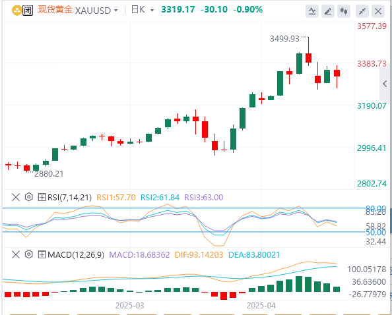The width and height of the screenshot is (392, 315).
Task: Click the gold coin symbol icon
Action: (16, 11)
